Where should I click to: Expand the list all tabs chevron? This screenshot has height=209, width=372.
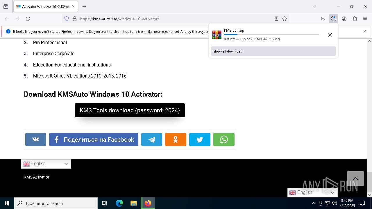pyautogui.click(x=314, y=6)
